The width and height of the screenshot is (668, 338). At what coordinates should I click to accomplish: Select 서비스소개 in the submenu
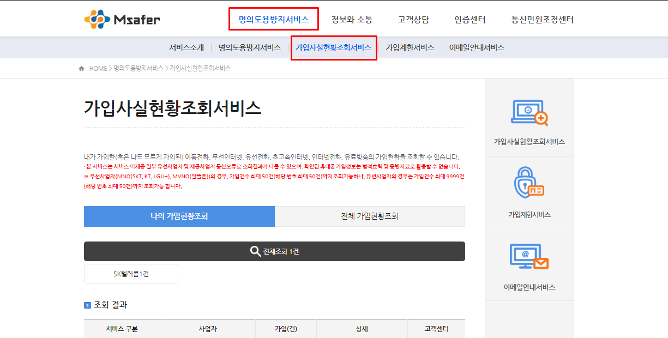tap(186, 48)
